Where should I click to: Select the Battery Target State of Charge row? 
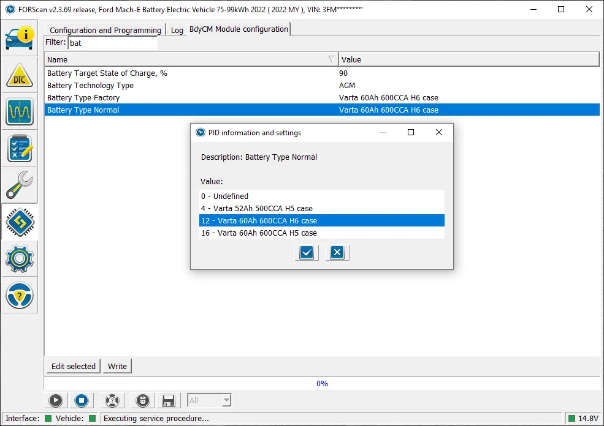point(322,73)
